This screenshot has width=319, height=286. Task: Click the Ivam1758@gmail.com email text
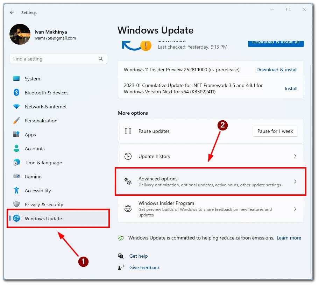point(55,38)
